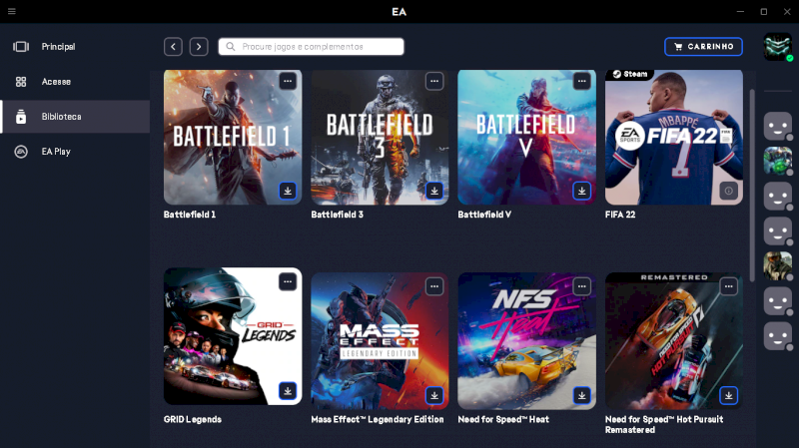This screenshot has width=799, height=448.
Task: Open the GRID Legends cover art
Action: coord(233,336)
